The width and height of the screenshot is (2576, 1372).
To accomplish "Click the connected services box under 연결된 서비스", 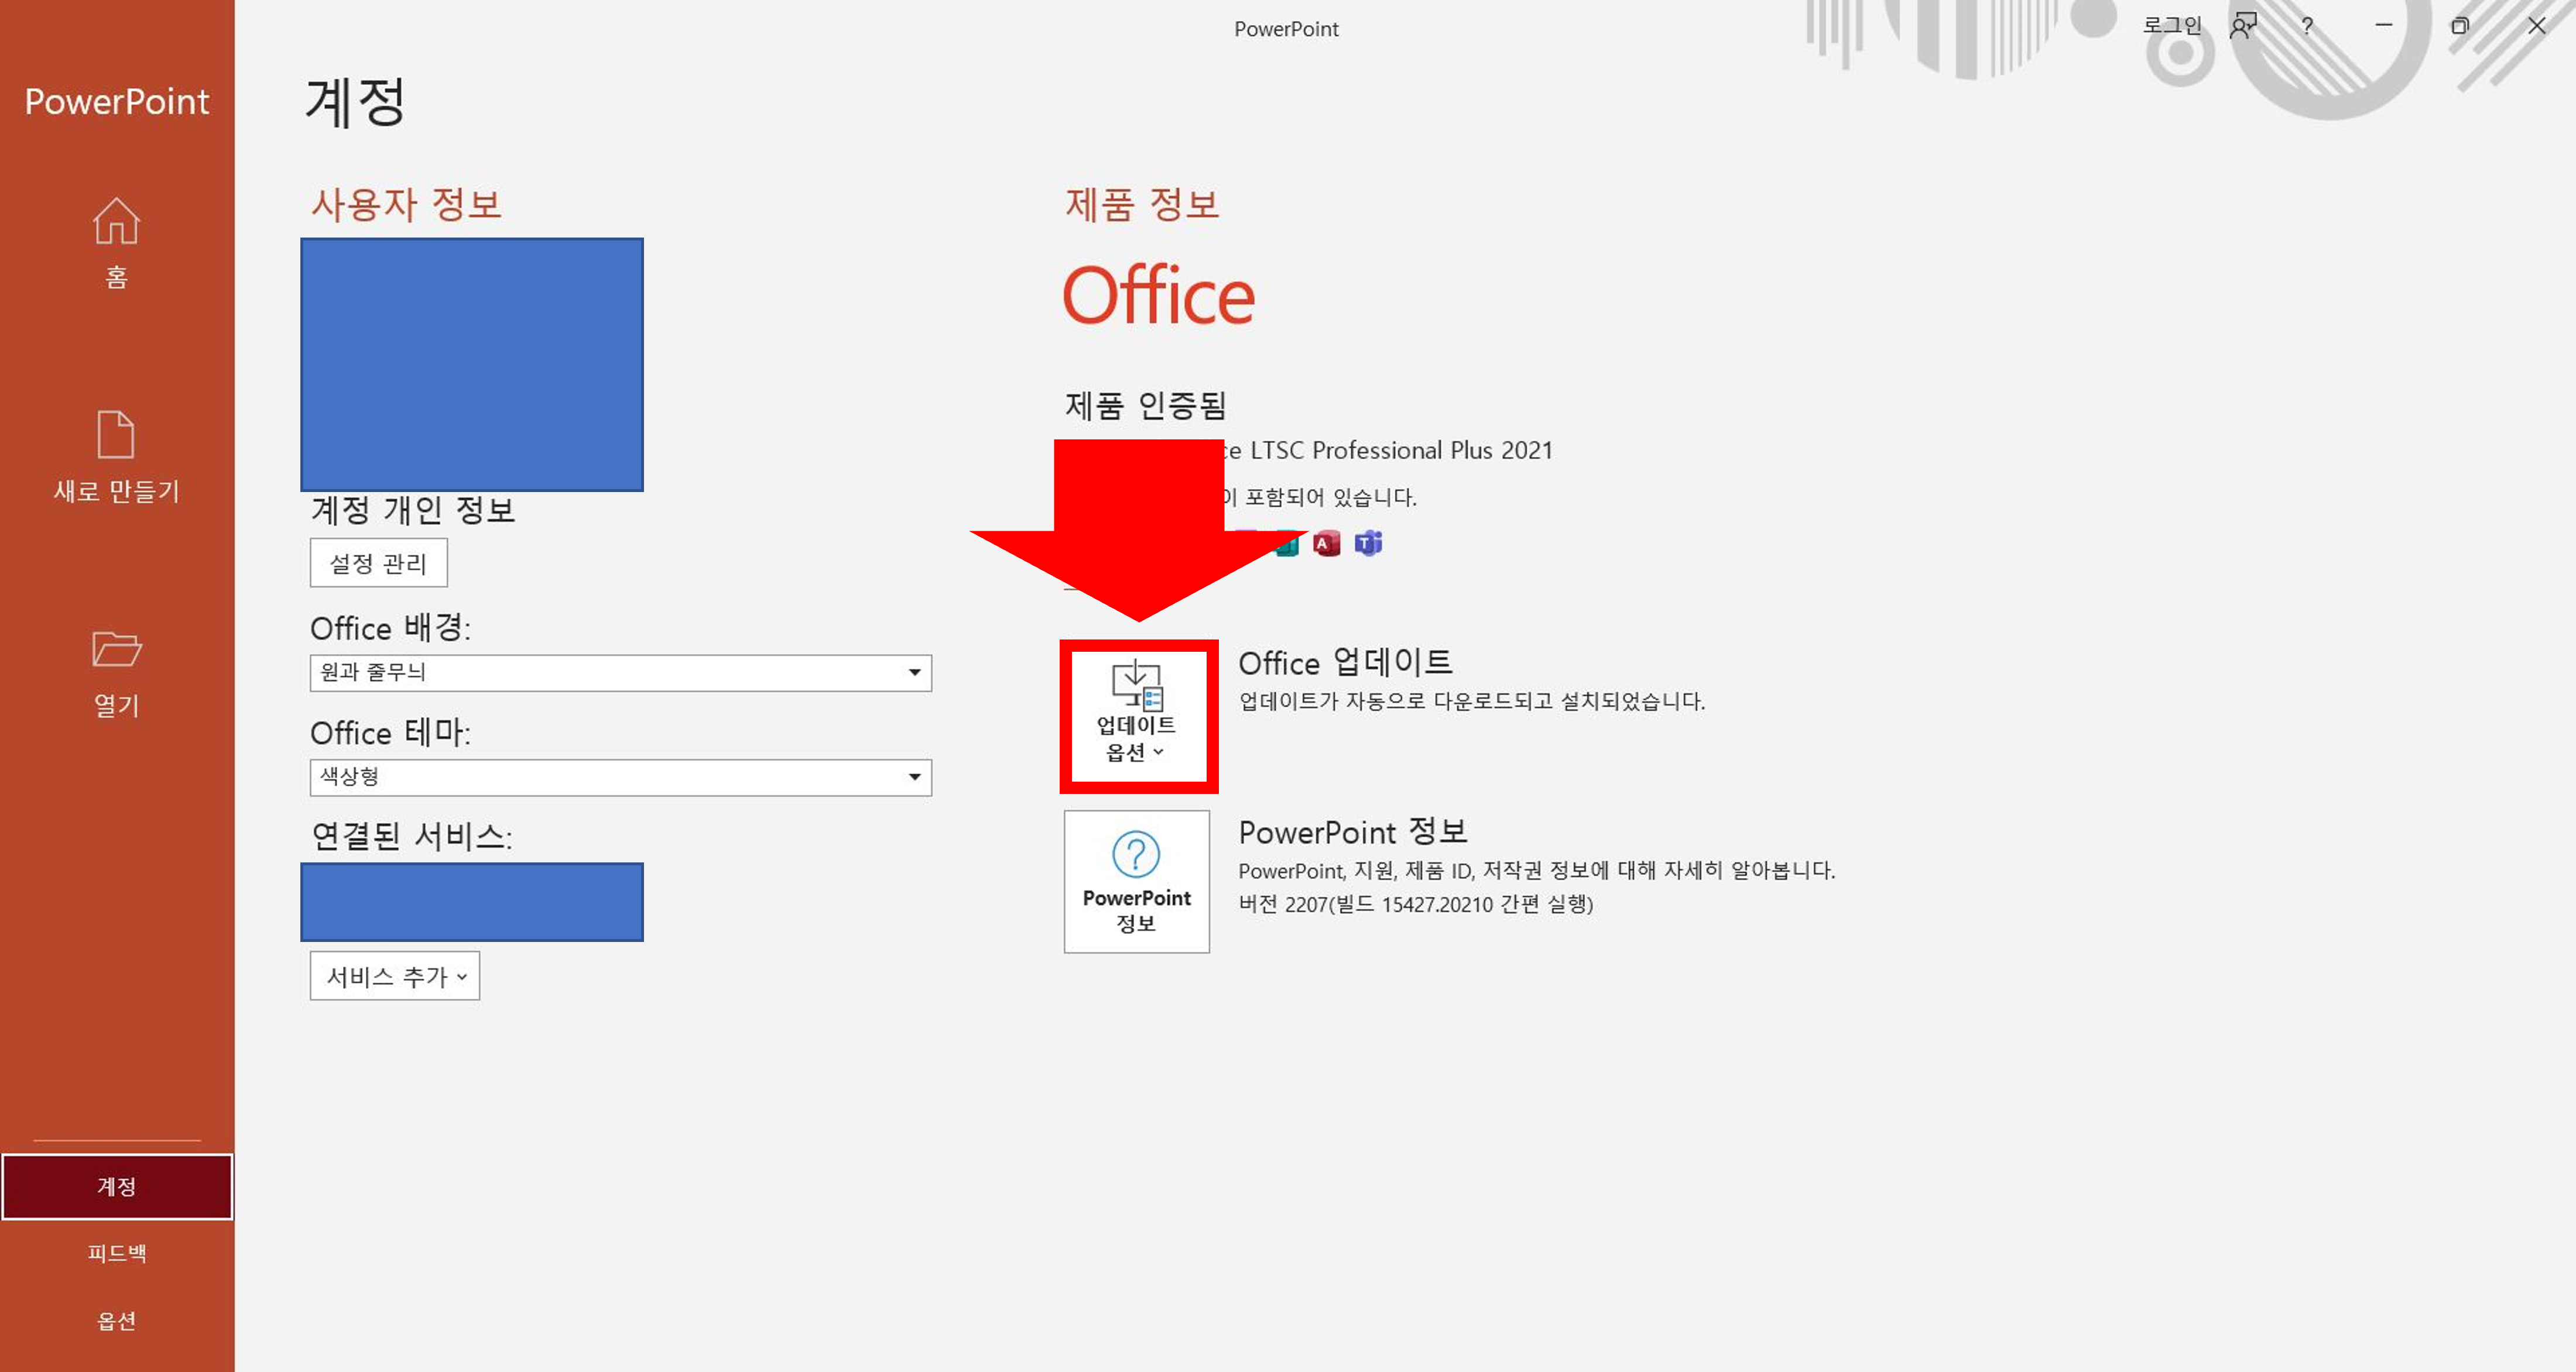I will pos(471,900).
